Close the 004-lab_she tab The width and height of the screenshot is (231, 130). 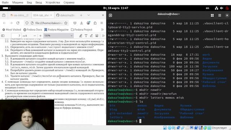pos(51,15)
